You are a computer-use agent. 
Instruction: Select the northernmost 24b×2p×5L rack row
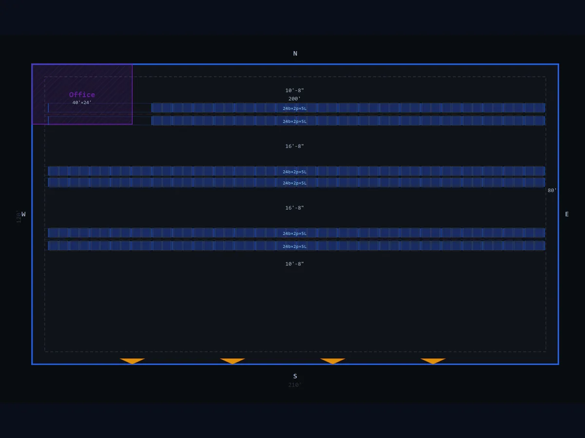pyautogui.click(x=296, y=108)
